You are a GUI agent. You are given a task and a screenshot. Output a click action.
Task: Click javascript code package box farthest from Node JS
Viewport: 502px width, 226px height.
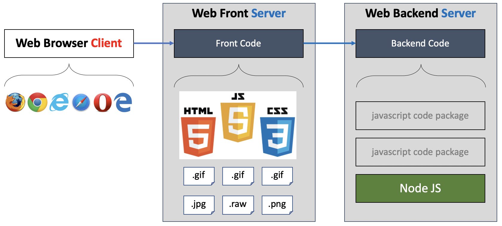coord(420,116)
